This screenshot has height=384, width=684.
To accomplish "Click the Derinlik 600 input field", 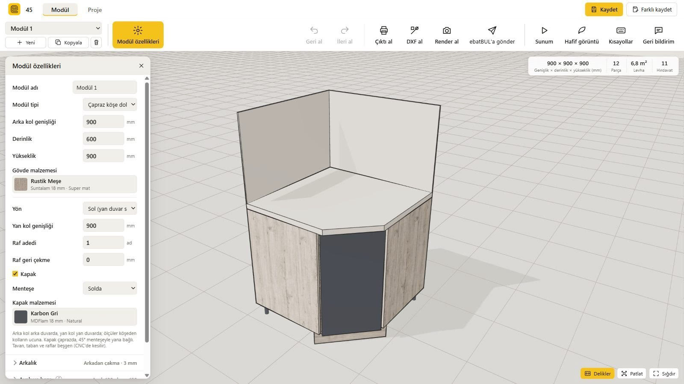I will tap(103, 139).
